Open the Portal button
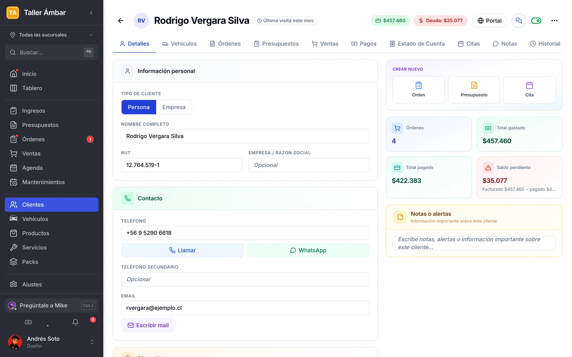 coord(489,21)
